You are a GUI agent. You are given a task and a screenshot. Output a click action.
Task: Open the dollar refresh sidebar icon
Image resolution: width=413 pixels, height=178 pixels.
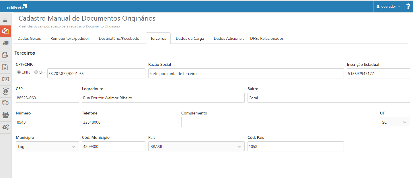pyautogui.click(x=5, y=91)
